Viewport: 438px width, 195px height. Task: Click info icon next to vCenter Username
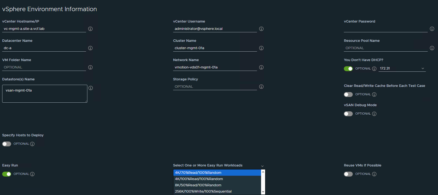tap(261, 29)
